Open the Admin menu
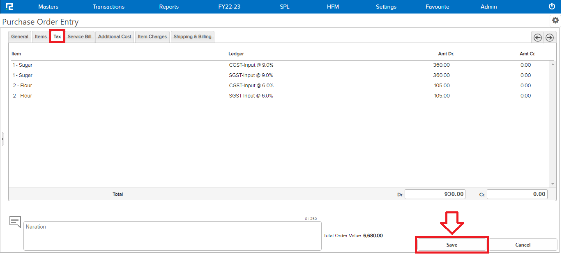This screenshot has width=562, height=256. [x=488, y=7]
